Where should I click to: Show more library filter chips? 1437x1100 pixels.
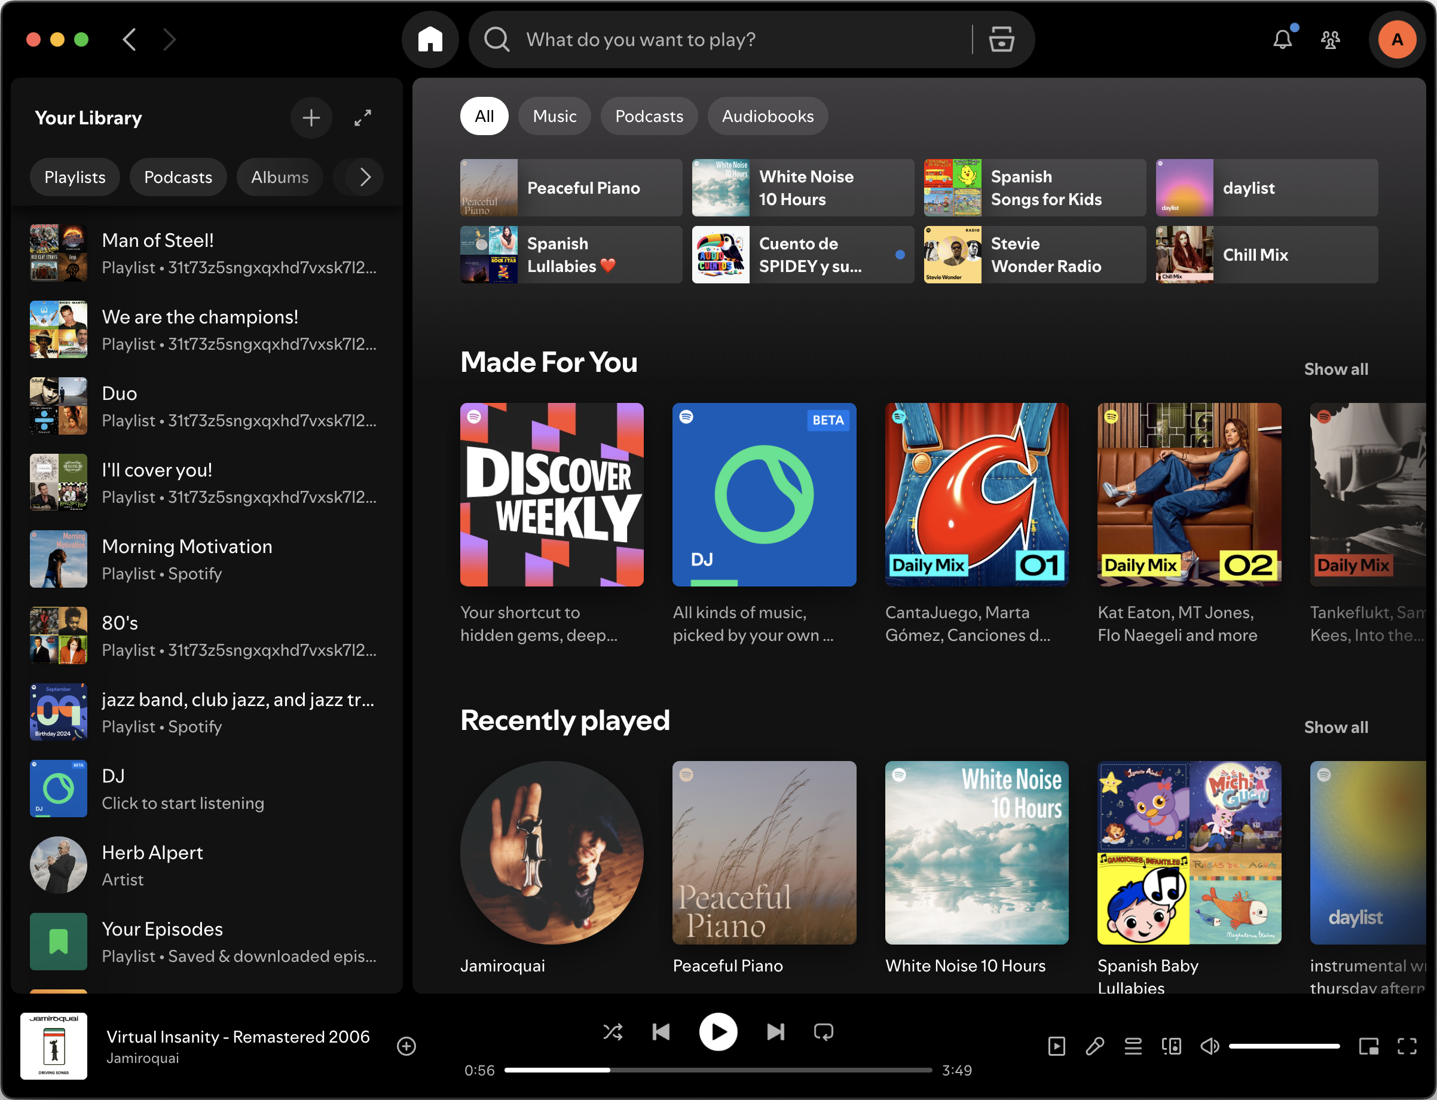point(365,177)
